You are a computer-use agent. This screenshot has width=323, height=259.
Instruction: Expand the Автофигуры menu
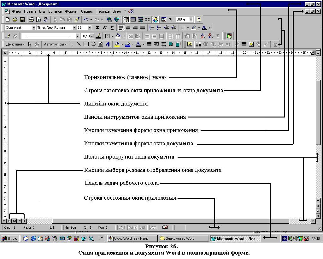55,44
